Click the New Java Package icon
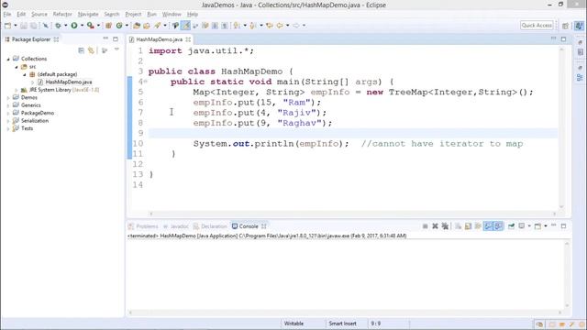 pyautogui.click(x=108, y=26)
